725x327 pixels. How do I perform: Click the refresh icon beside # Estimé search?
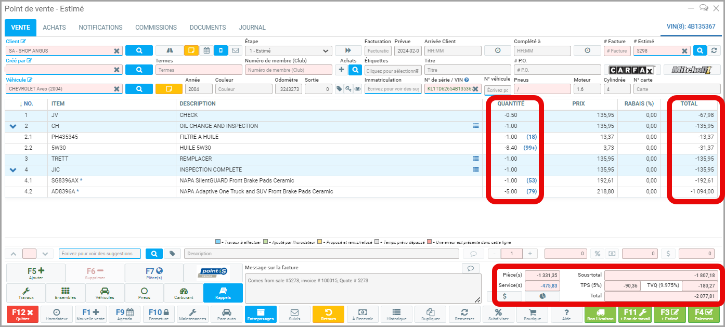coord(715,50)
